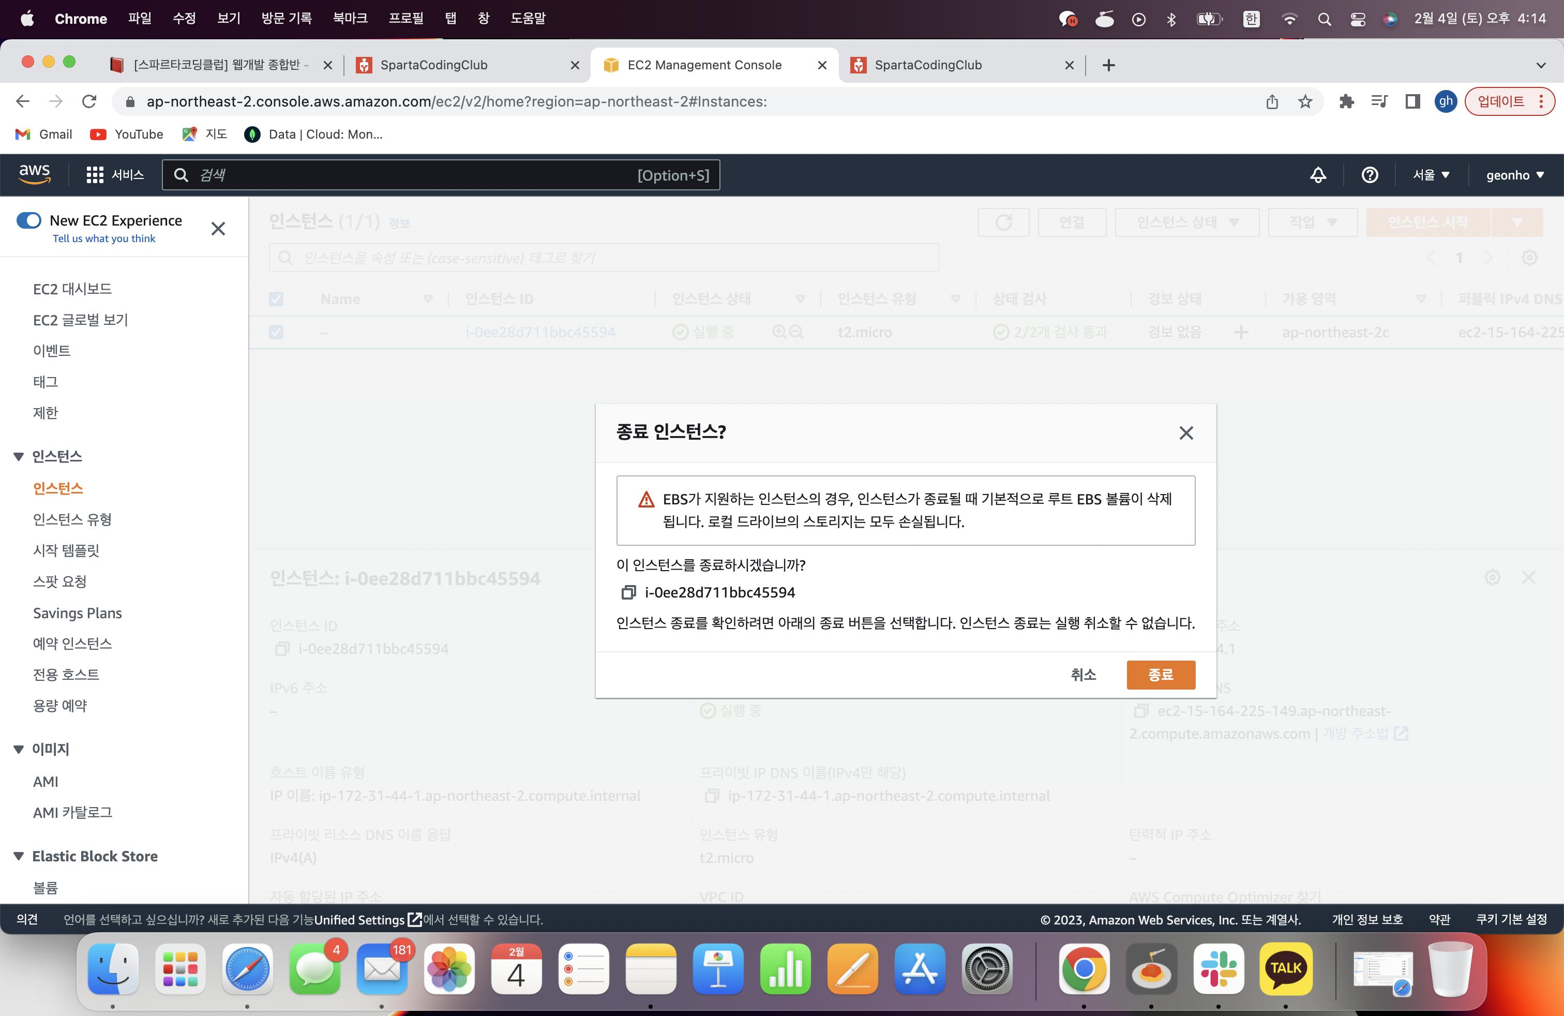
Task: Open Slack from the Dock
Action: coord(1219,969)
